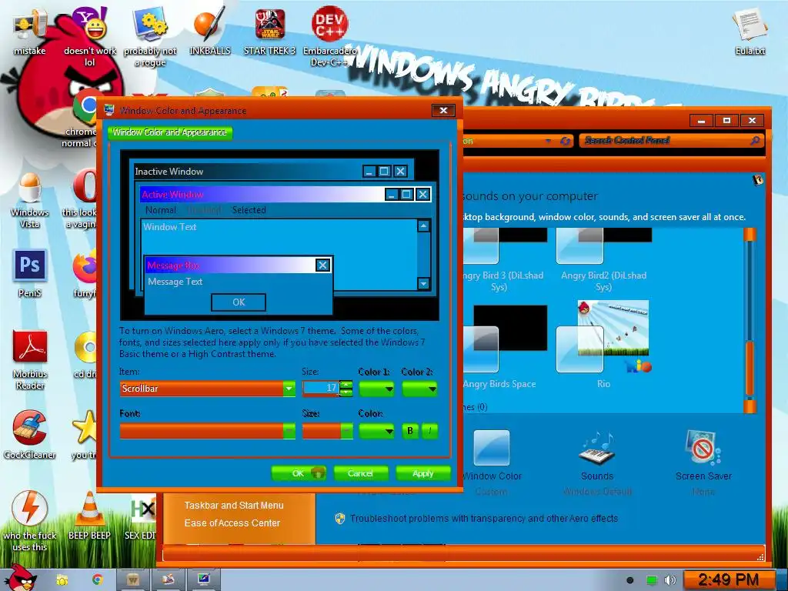Click the OK button inside the Message Box preview
This screenshot has width=788, height=591.
239,302
